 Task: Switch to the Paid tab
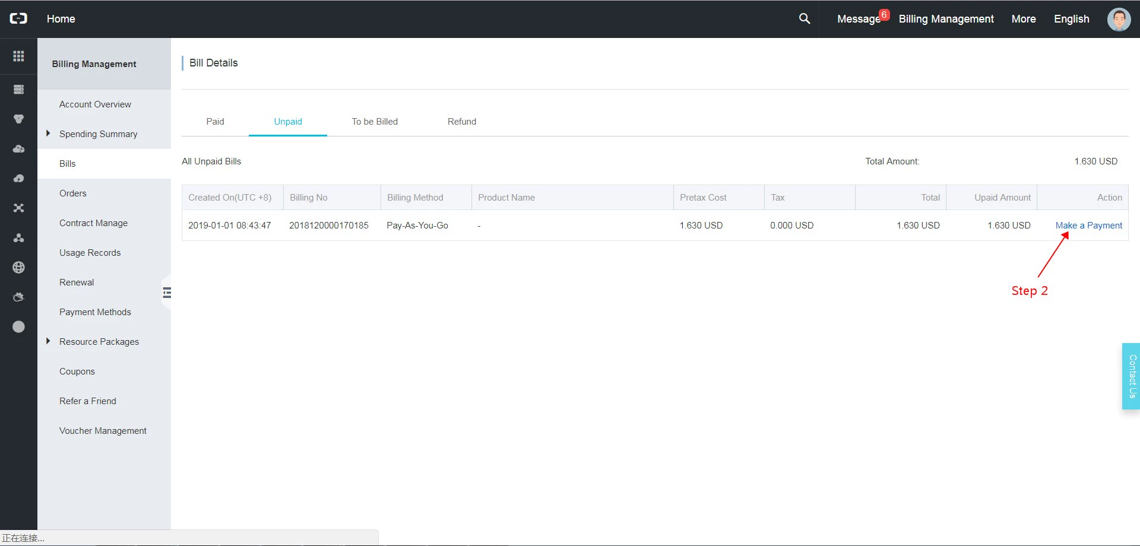pos(215,122)
